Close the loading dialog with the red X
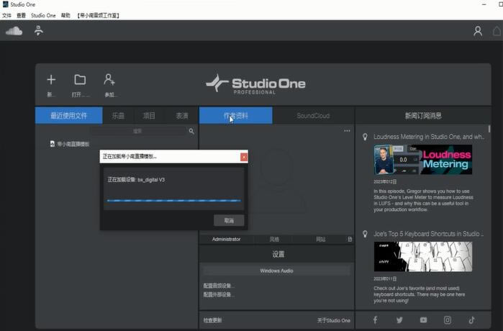This screenshot has width=503, height=331. pyautogui.click(x=244, y=157)
